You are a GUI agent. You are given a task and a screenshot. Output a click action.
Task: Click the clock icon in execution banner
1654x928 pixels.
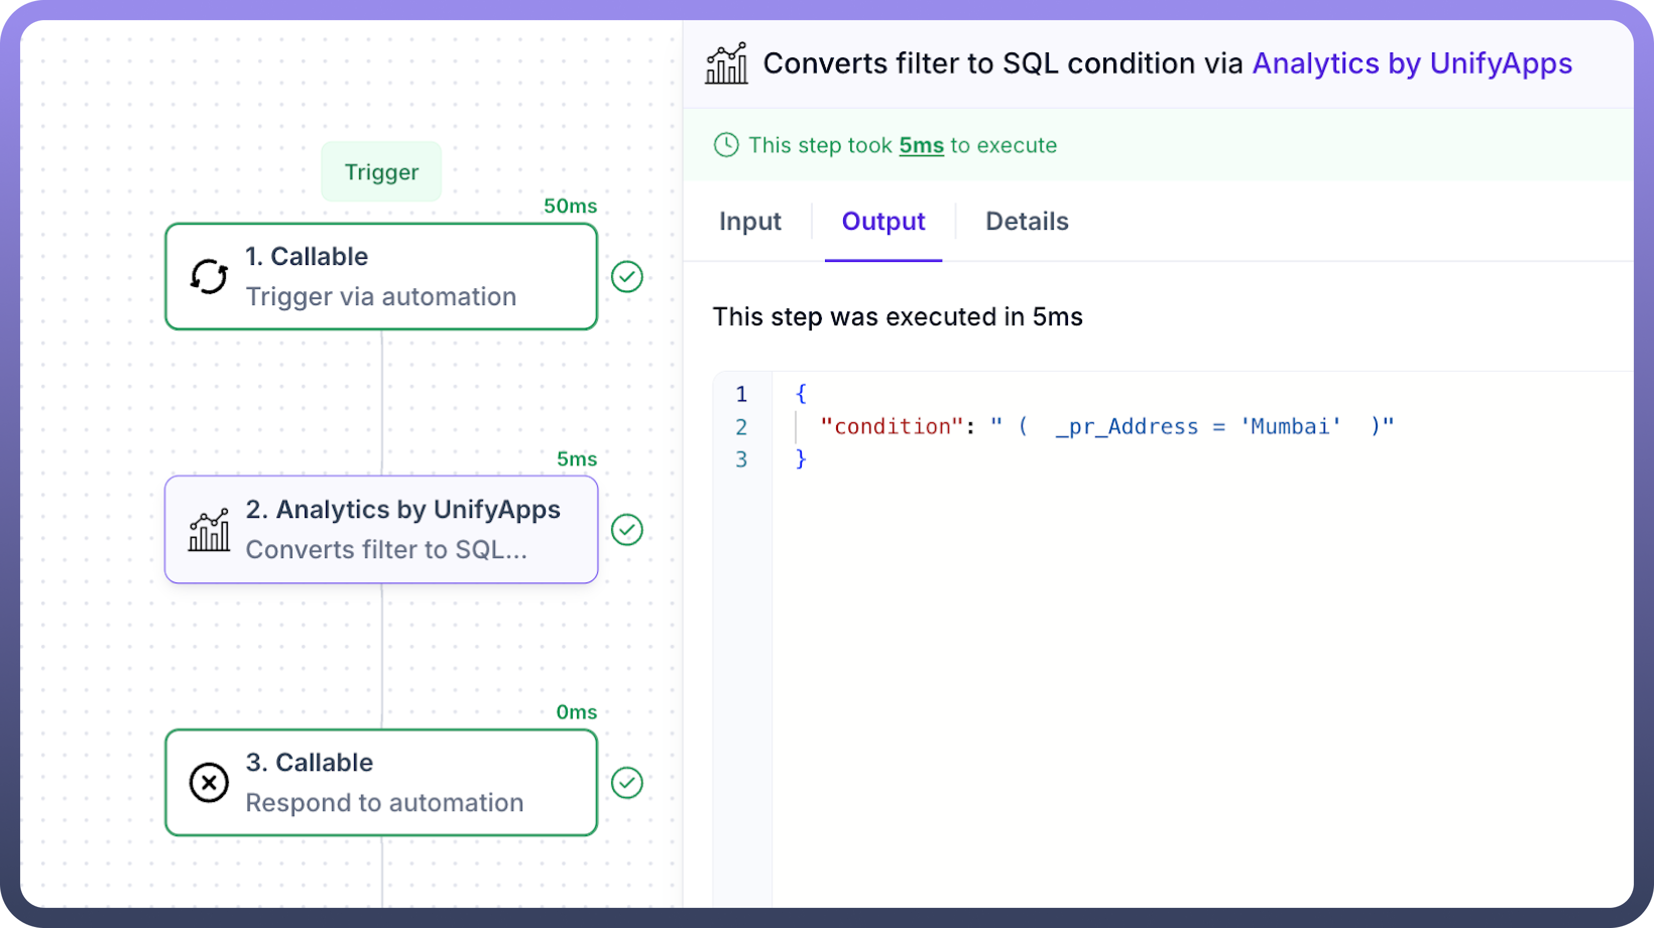click(726, 145)
